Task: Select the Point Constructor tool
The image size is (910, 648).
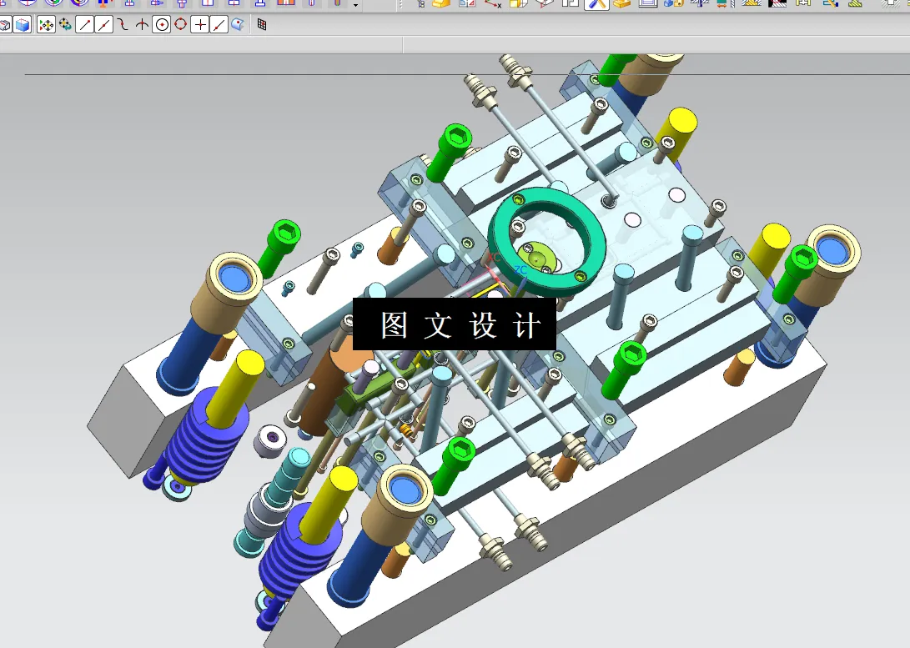Action: tap(199, 24)
